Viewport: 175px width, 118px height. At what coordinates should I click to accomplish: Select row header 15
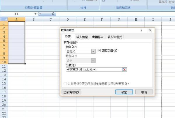pos(4,83)
